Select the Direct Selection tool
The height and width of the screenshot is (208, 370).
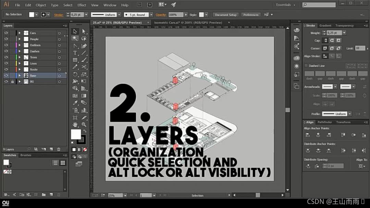(84, 31)
